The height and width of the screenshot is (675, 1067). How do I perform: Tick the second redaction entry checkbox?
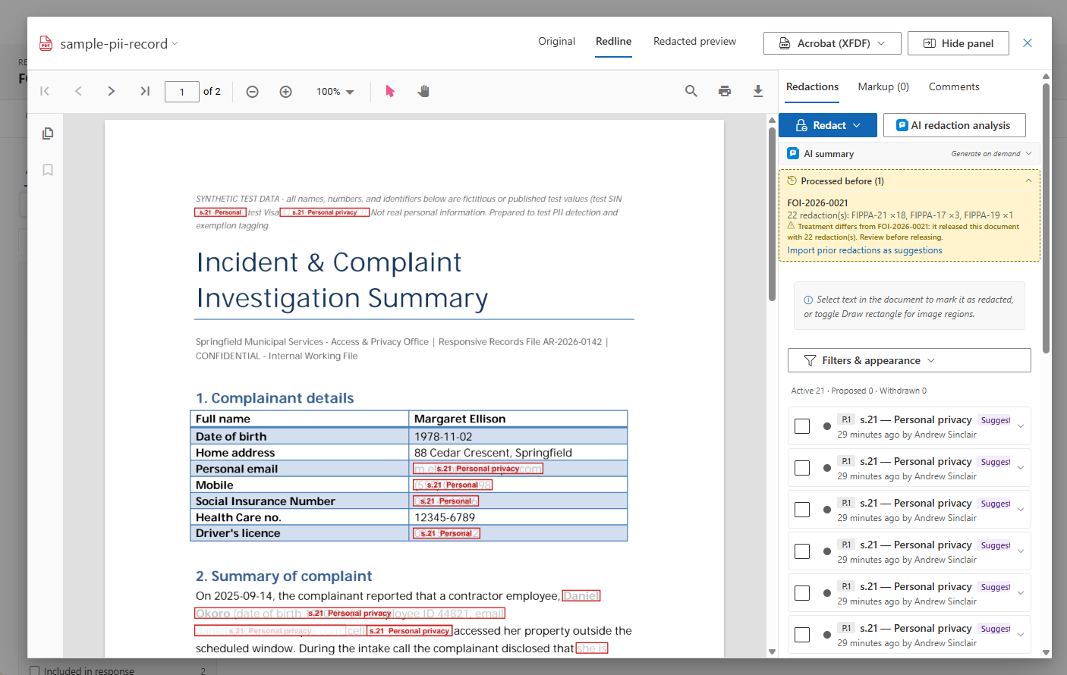click(802, 468)
